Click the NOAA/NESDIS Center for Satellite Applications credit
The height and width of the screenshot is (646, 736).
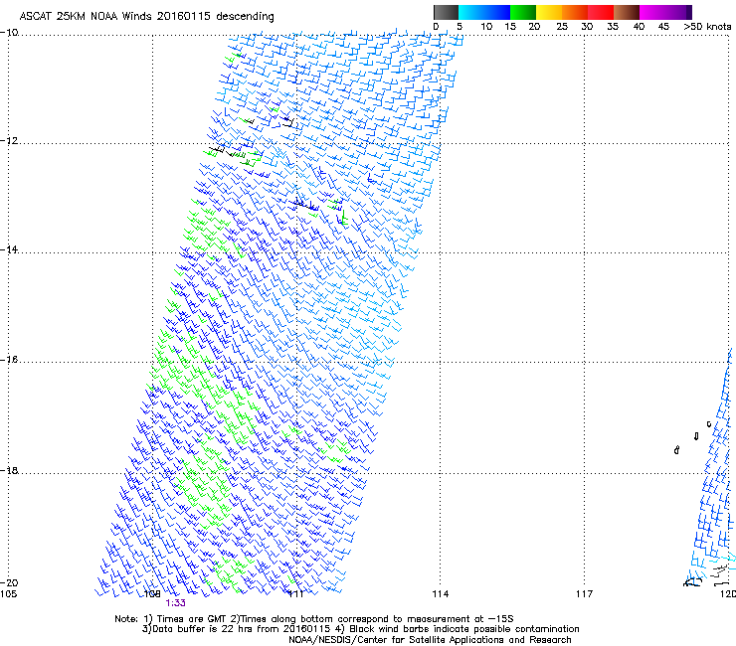click(x=430, y=640)
